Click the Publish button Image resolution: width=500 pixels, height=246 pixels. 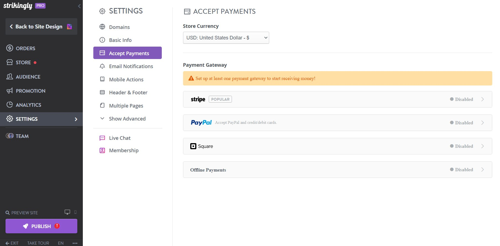[x=41, y=226]
